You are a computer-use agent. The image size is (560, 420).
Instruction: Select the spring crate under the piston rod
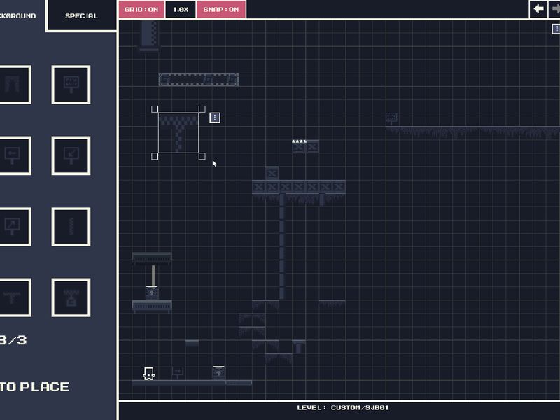(152, 293)
